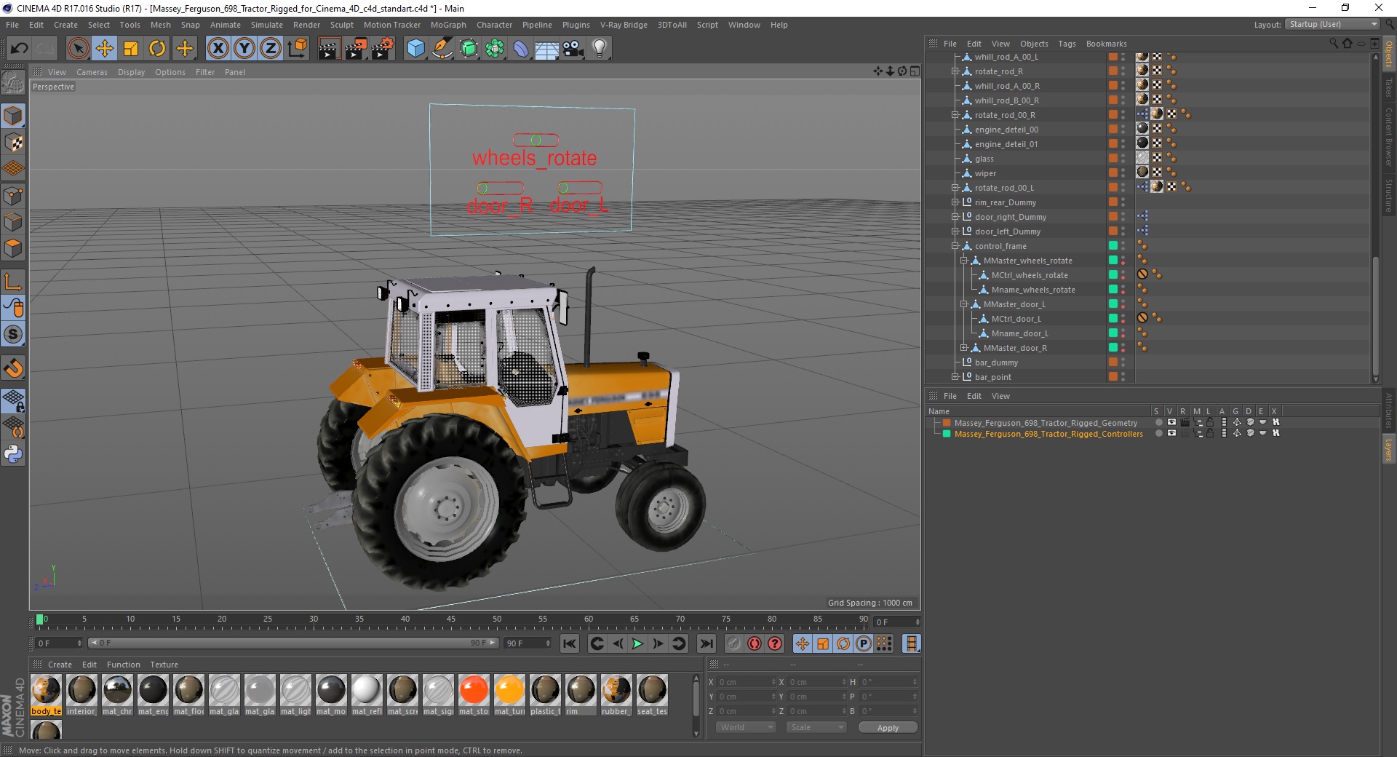Image resolution: width=1397 pixels, height=757 pixels.
Task: Click the Coordinate System icon
Action: coord(297,49)
